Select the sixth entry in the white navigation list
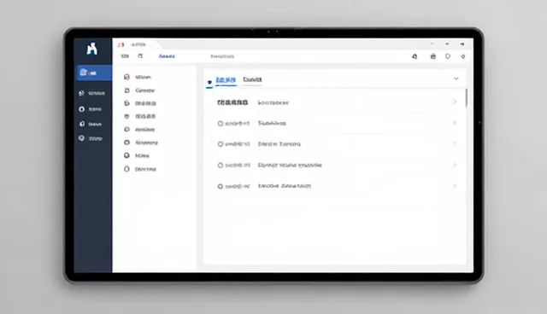 click(141, 142)
